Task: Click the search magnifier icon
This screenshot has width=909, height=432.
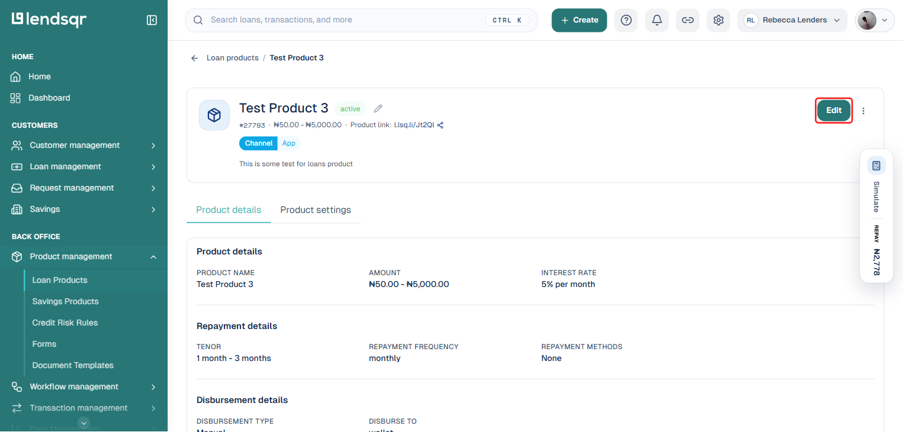Action: coord(198,20)
